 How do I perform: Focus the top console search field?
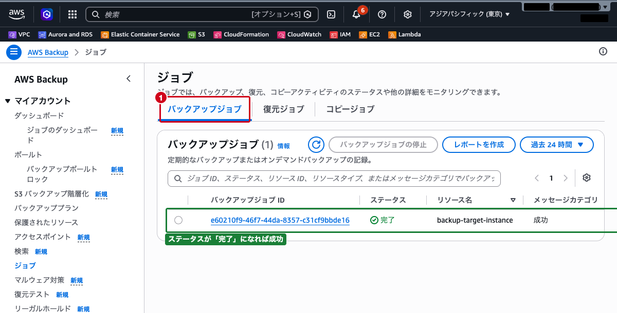pos(202,14)
